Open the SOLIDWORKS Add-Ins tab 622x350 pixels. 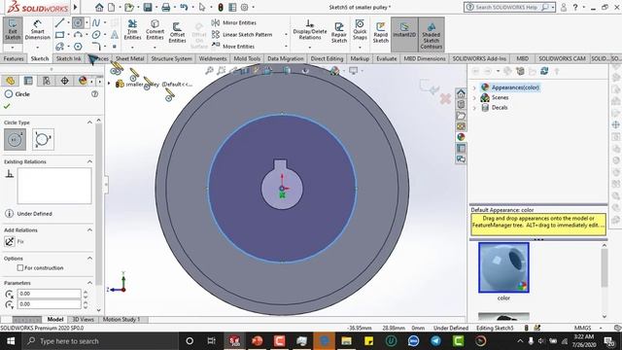(479, 58)
